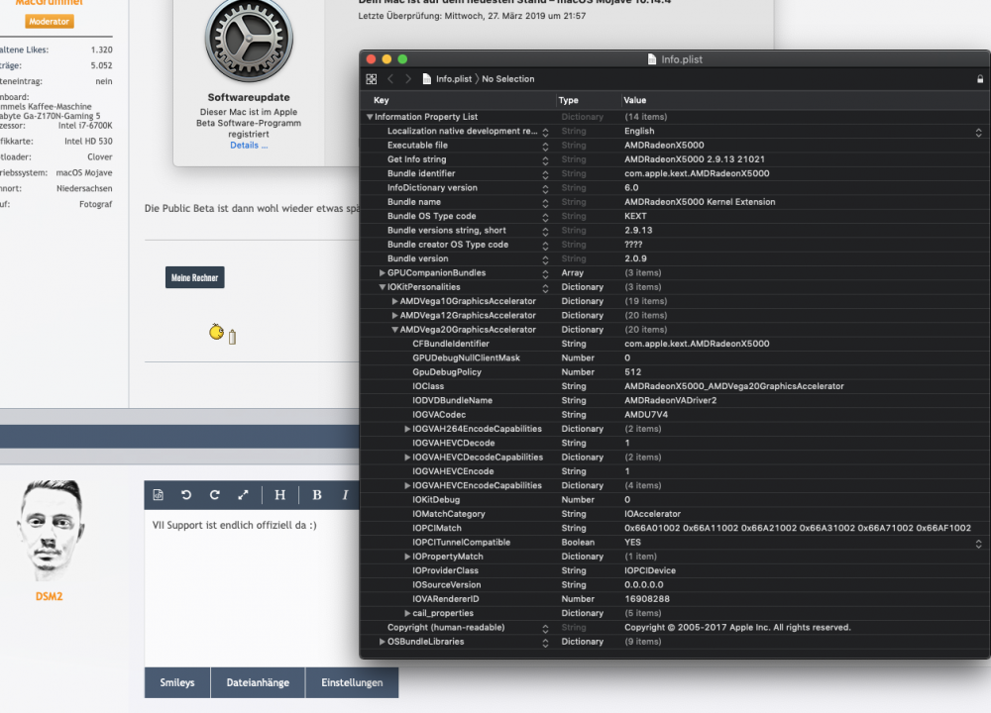Select IOProviderClass row

point(675,570)
